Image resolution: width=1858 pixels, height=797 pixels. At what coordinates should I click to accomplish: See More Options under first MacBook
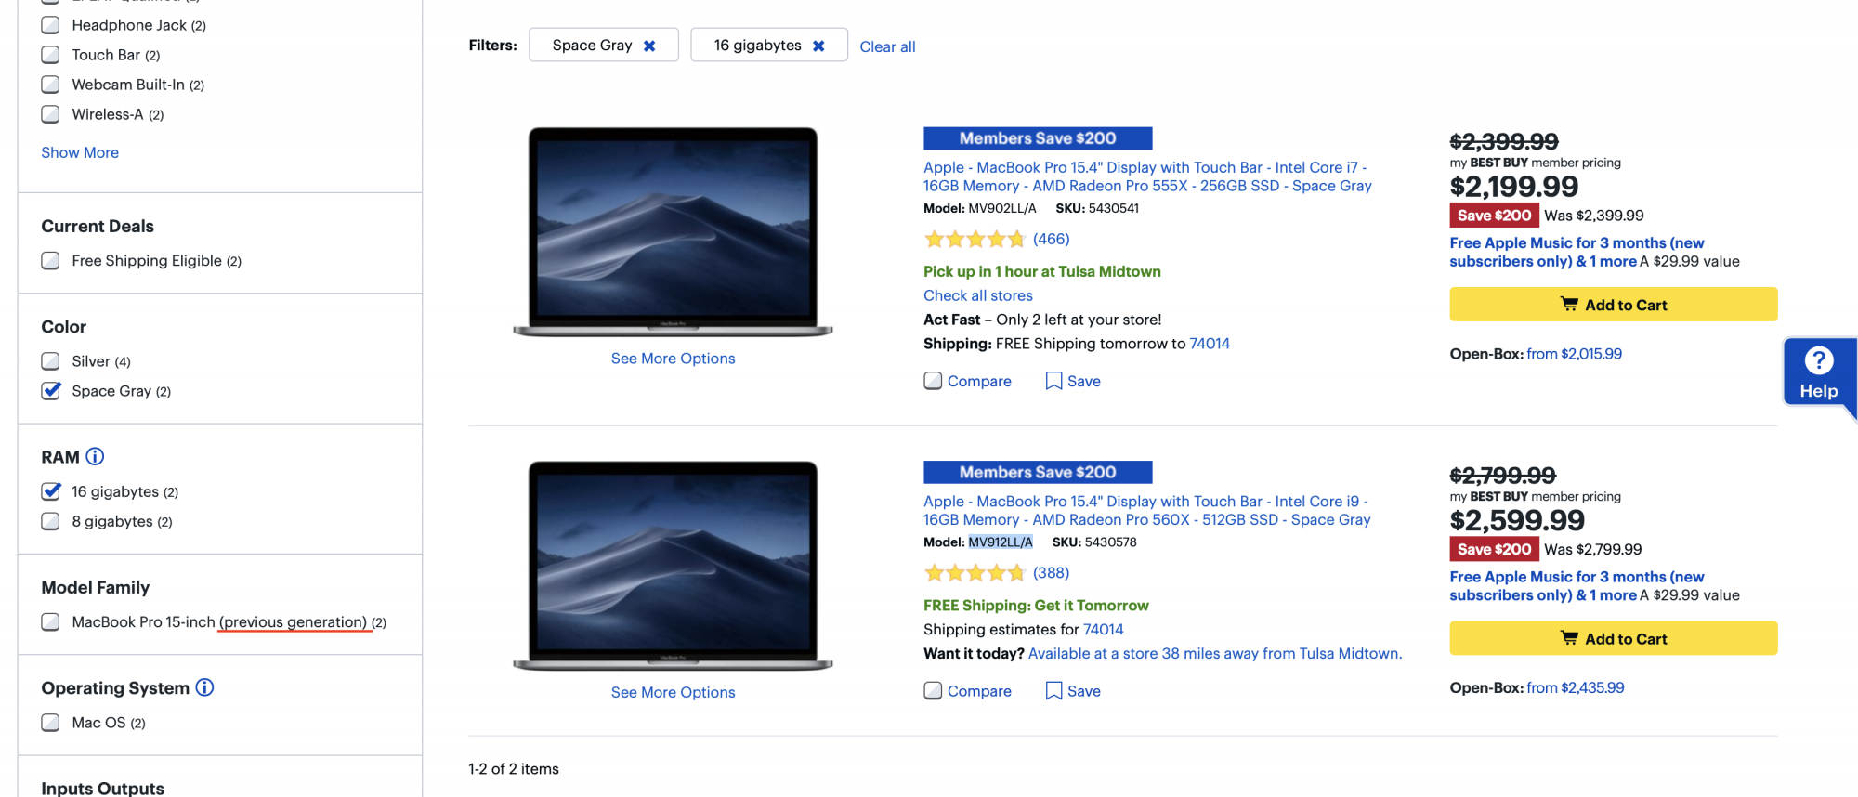pos(673,359)
